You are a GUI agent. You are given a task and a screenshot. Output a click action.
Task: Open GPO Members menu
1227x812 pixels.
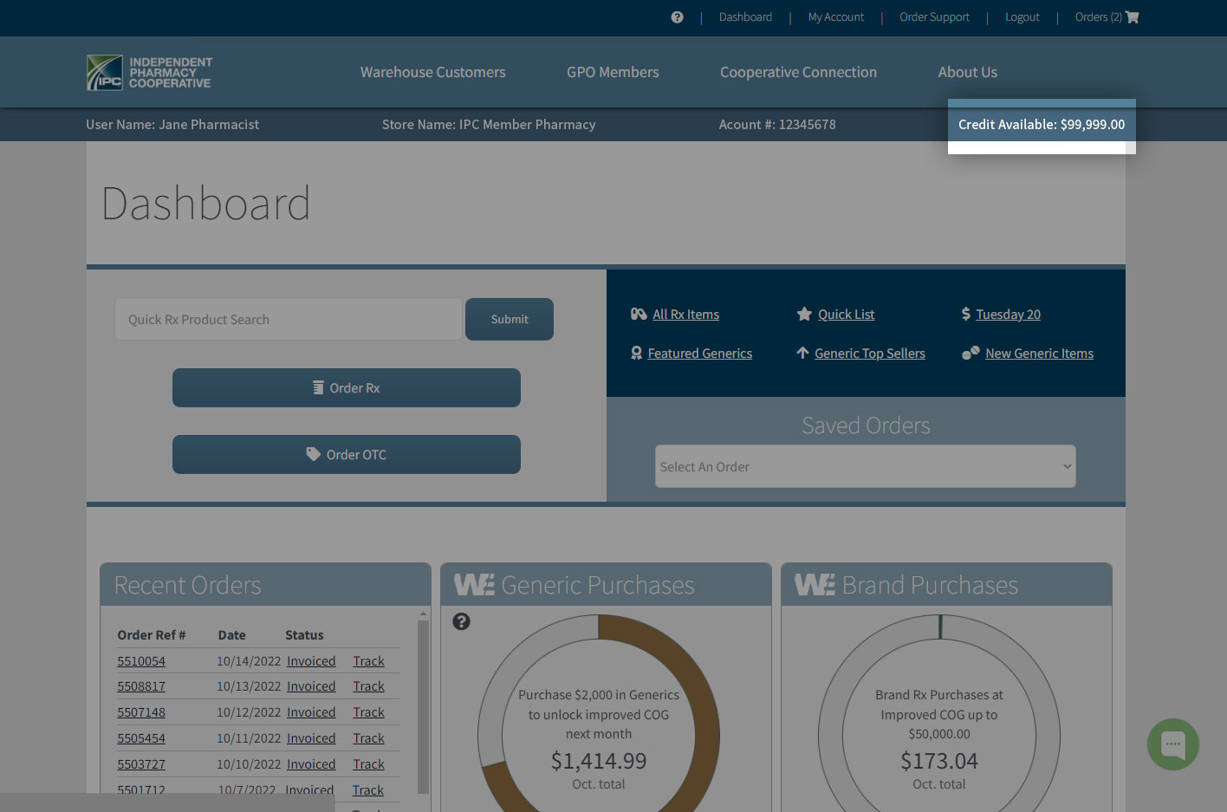point(613,73)
